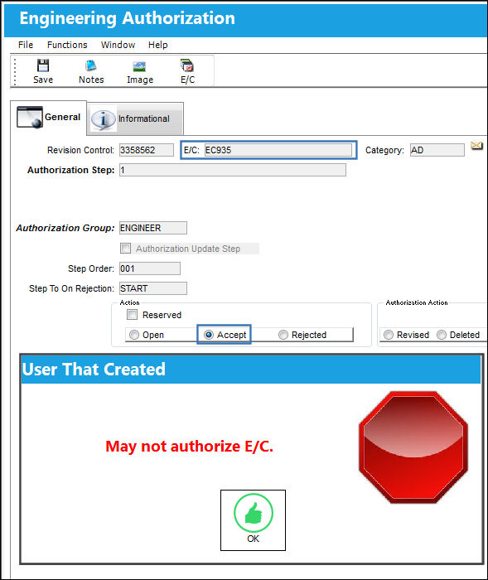Image resolution: width=488 pixels, height=580 pixels.
Task: Click the Save floppy disk icon
Action: coord(43,65)
